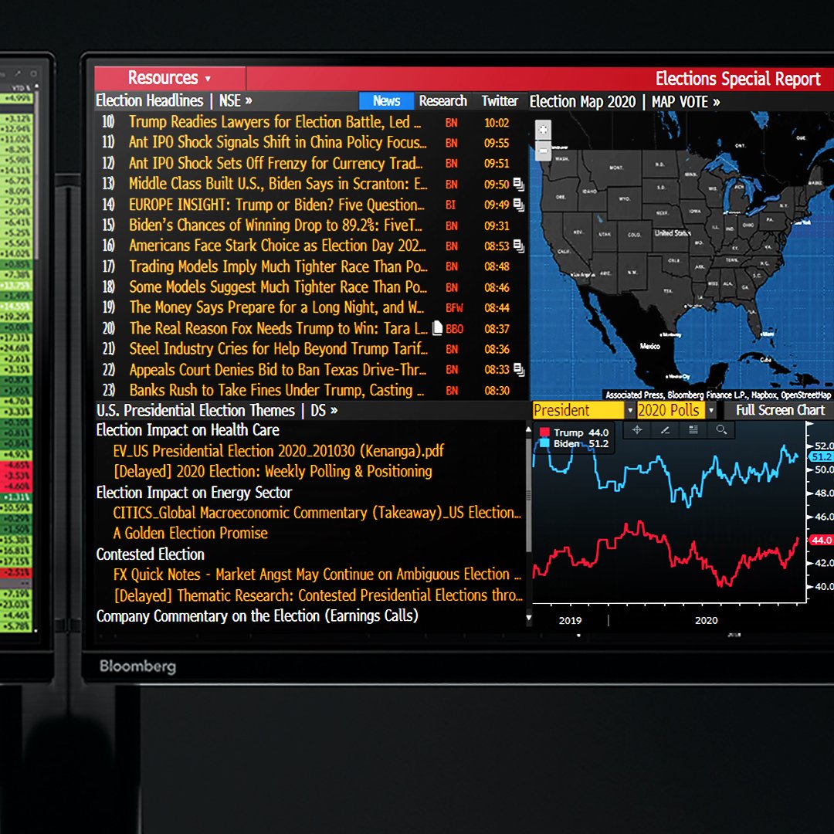The height and width of the screenshot is (834, 834).
Task: Click BFW source code on headline 19
Action: point(454,308)
